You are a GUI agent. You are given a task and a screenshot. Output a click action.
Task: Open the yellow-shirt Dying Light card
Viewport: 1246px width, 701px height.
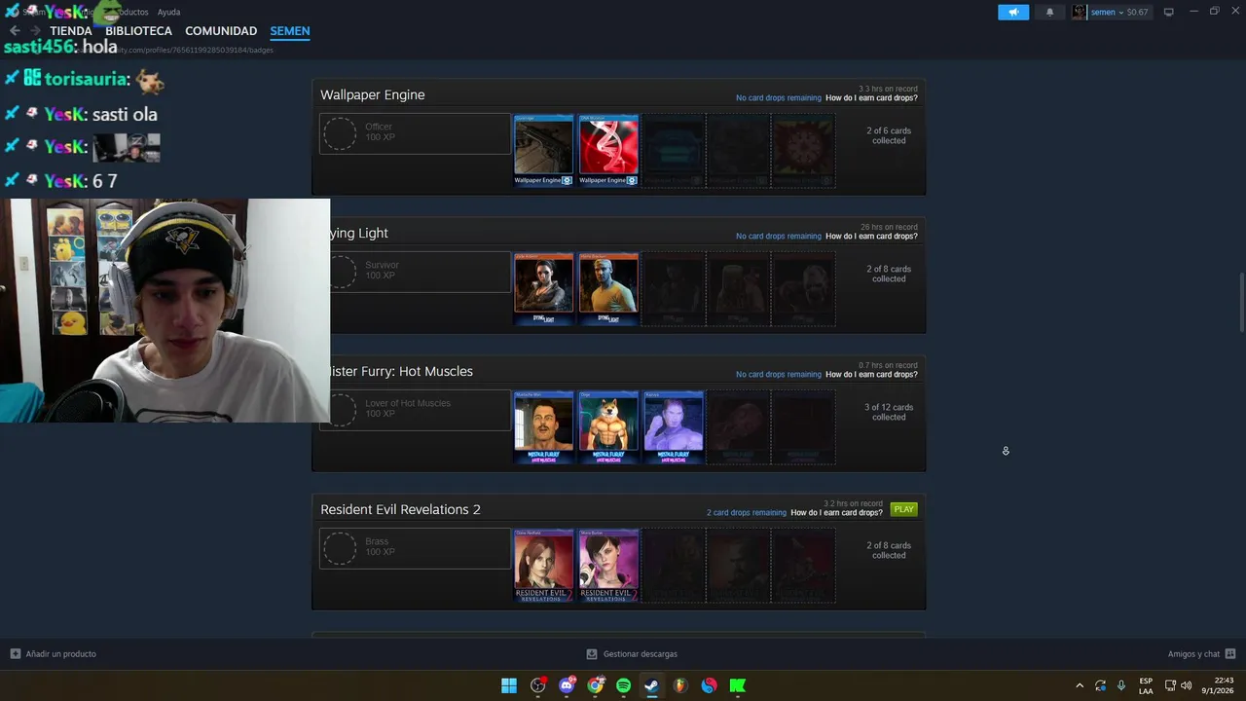[608, 288]
